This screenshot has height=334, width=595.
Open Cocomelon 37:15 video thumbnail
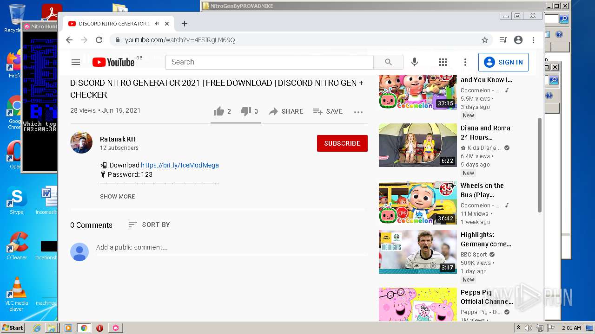[x=418, y=92]
